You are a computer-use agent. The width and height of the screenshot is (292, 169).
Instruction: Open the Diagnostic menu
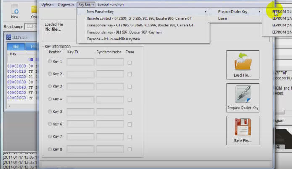click(66, 5)
